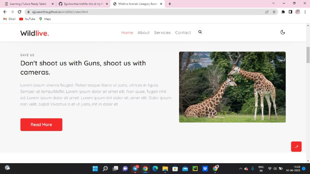Switch to EjjuAswitha/wildlife GitHub tab
The width and height of the screenshot is (310, 174).
coord(81,4)
